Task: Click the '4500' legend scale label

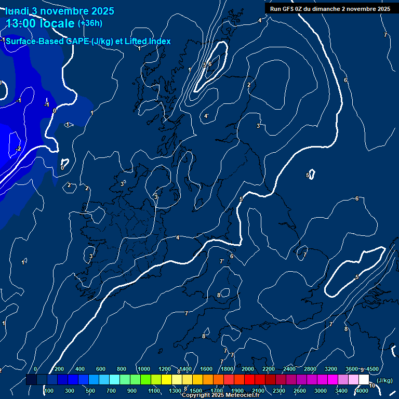Action: [x=373, y=369]
